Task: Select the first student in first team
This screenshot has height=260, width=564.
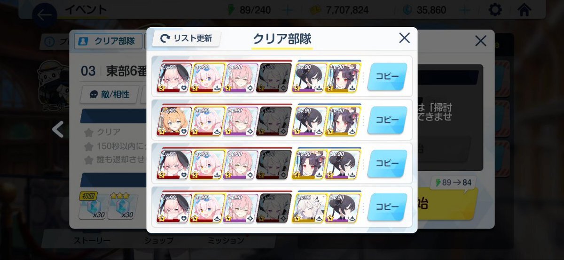Action: (174, 77)
